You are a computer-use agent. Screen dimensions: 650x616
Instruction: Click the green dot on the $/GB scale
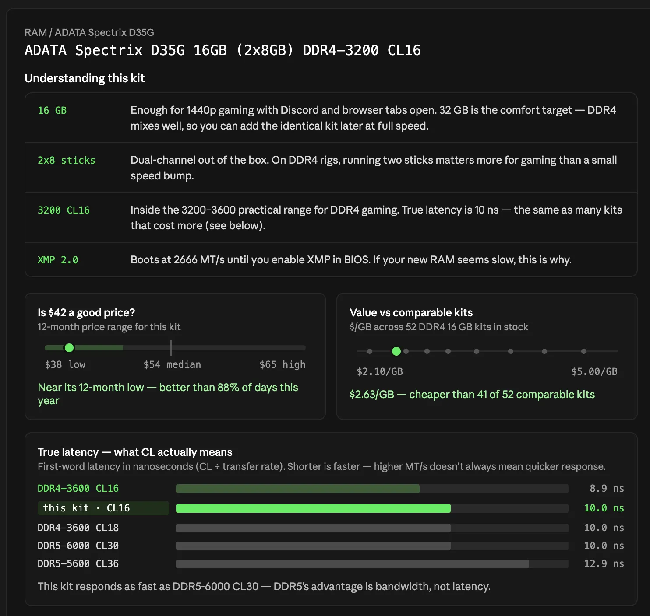[396, 351]
